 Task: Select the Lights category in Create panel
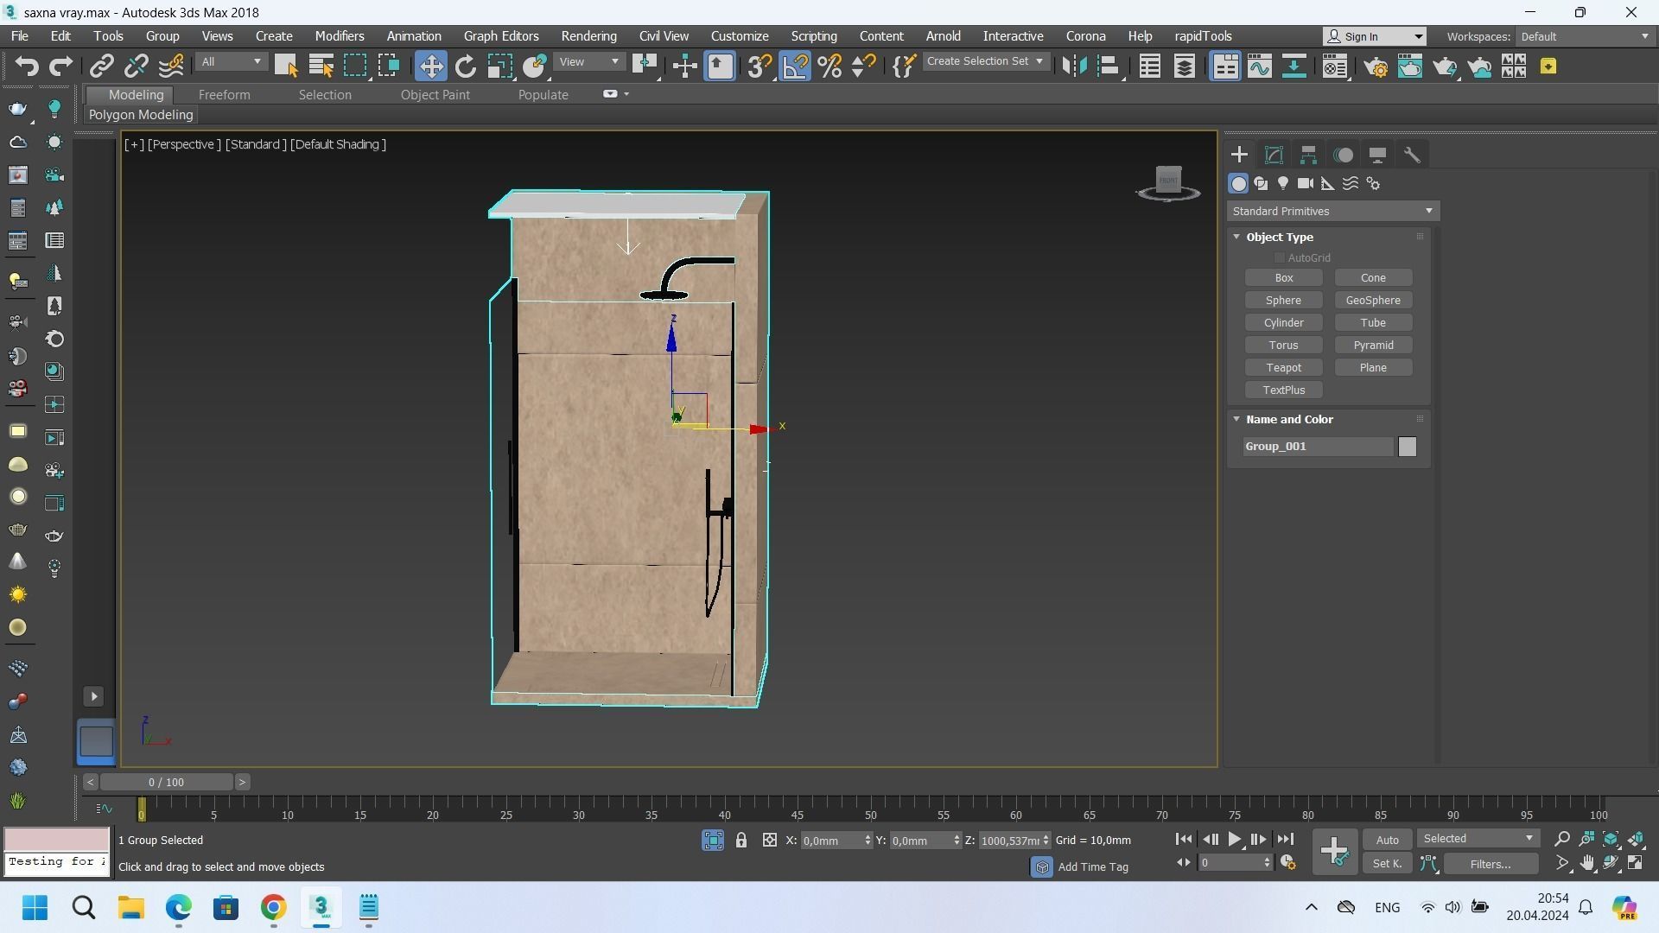click(x=1283, y=183)
